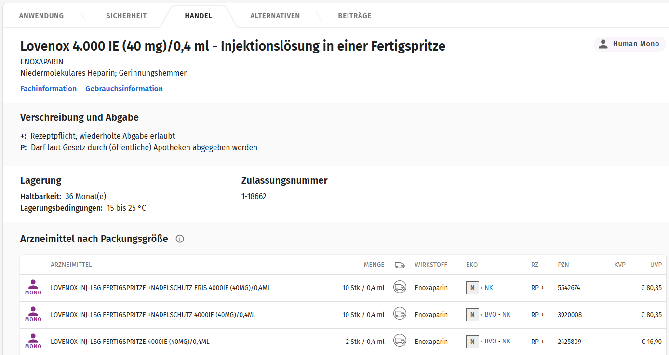Viewport: 669px width, 355px height.
Task: Click the Lovenox 4.000 IE product title
Action: coord(233,46)
